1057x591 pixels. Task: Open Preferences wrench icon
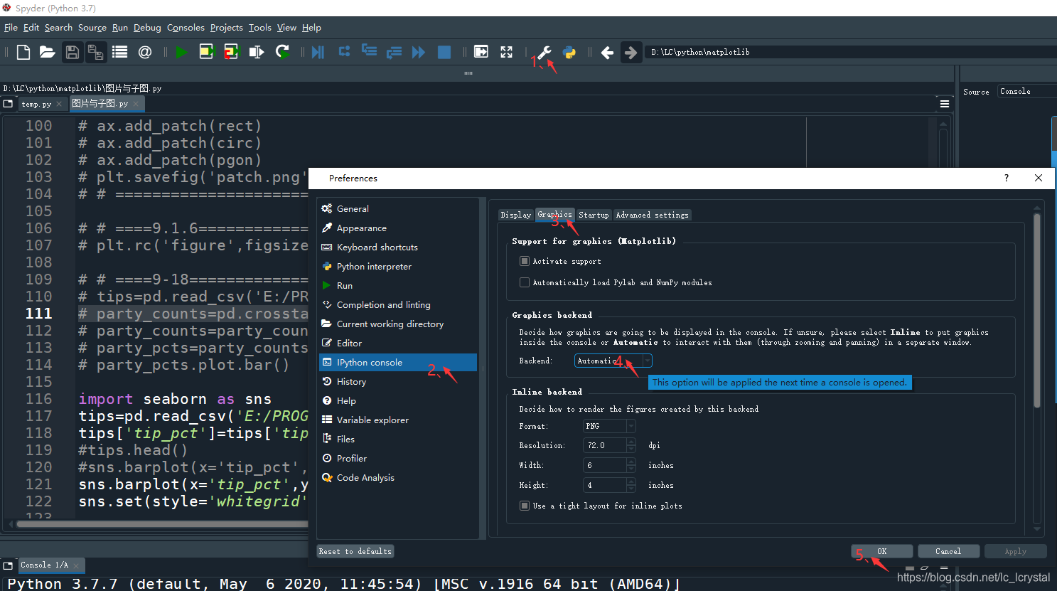544,52
